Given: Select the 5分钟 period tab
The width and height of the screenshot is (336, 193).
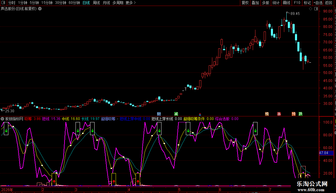Looking at the screenshot, I should (x=34, y=3).
